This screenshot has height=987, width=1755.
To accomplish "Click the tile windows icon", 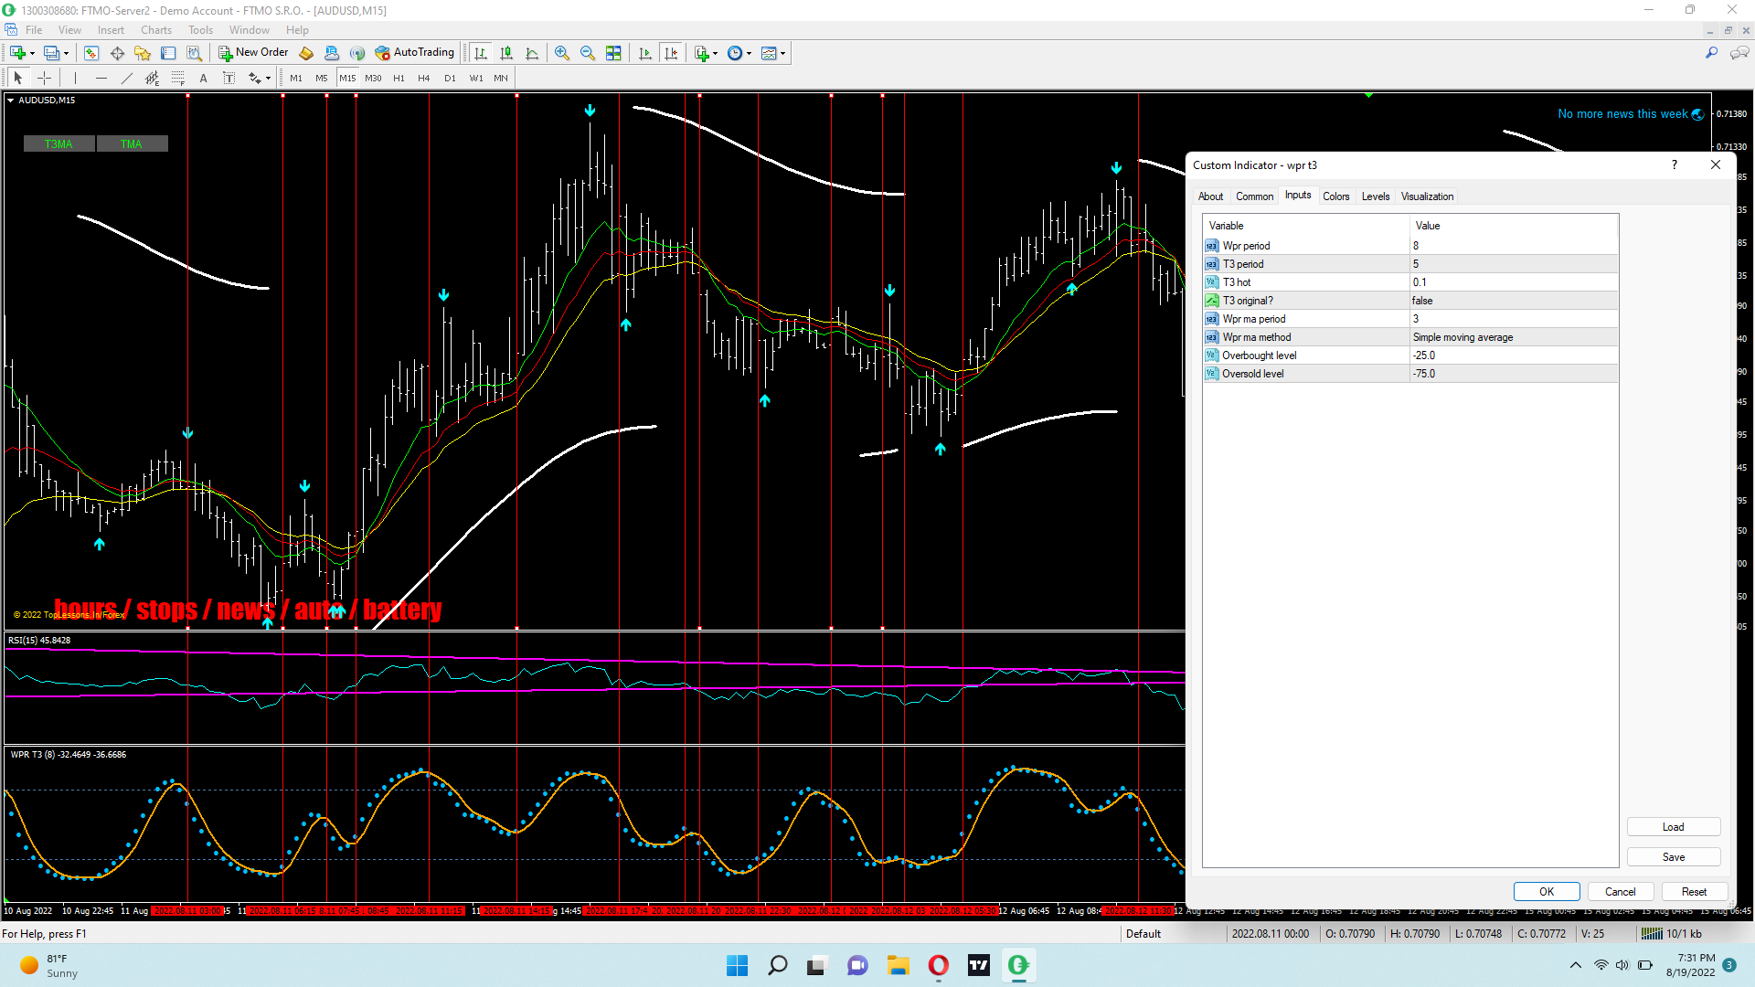I will 613,53.
